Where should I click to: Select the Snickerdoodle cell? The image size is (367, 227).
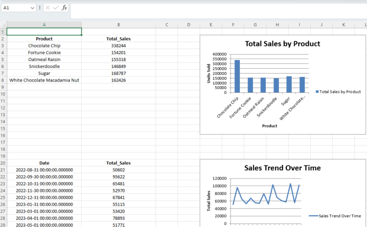(44, 66)
